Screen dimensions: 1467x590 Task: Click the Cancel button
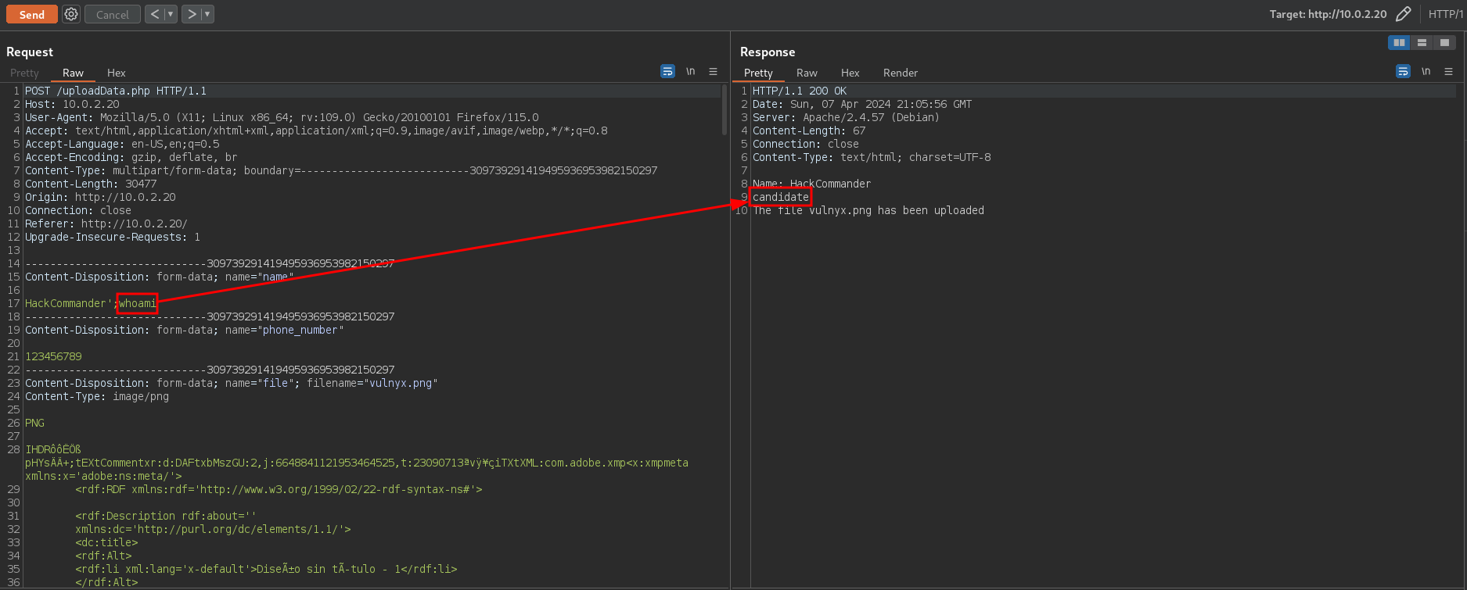[x=113, y=14]
